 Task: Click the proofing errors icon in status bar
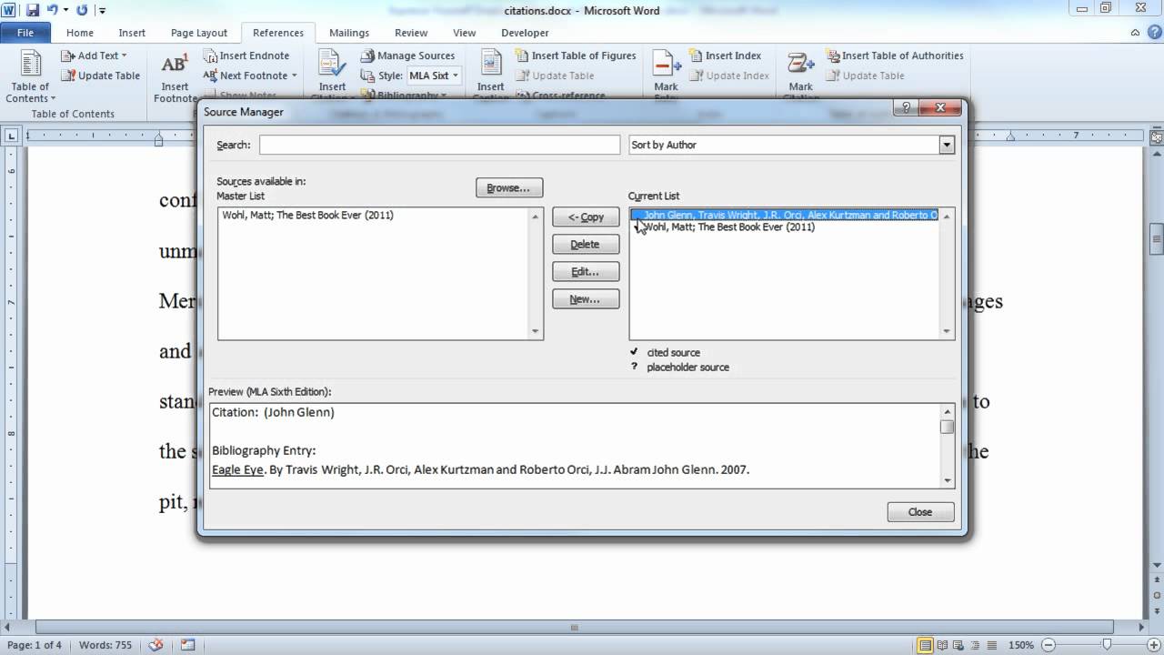click(x=156, y=645)
